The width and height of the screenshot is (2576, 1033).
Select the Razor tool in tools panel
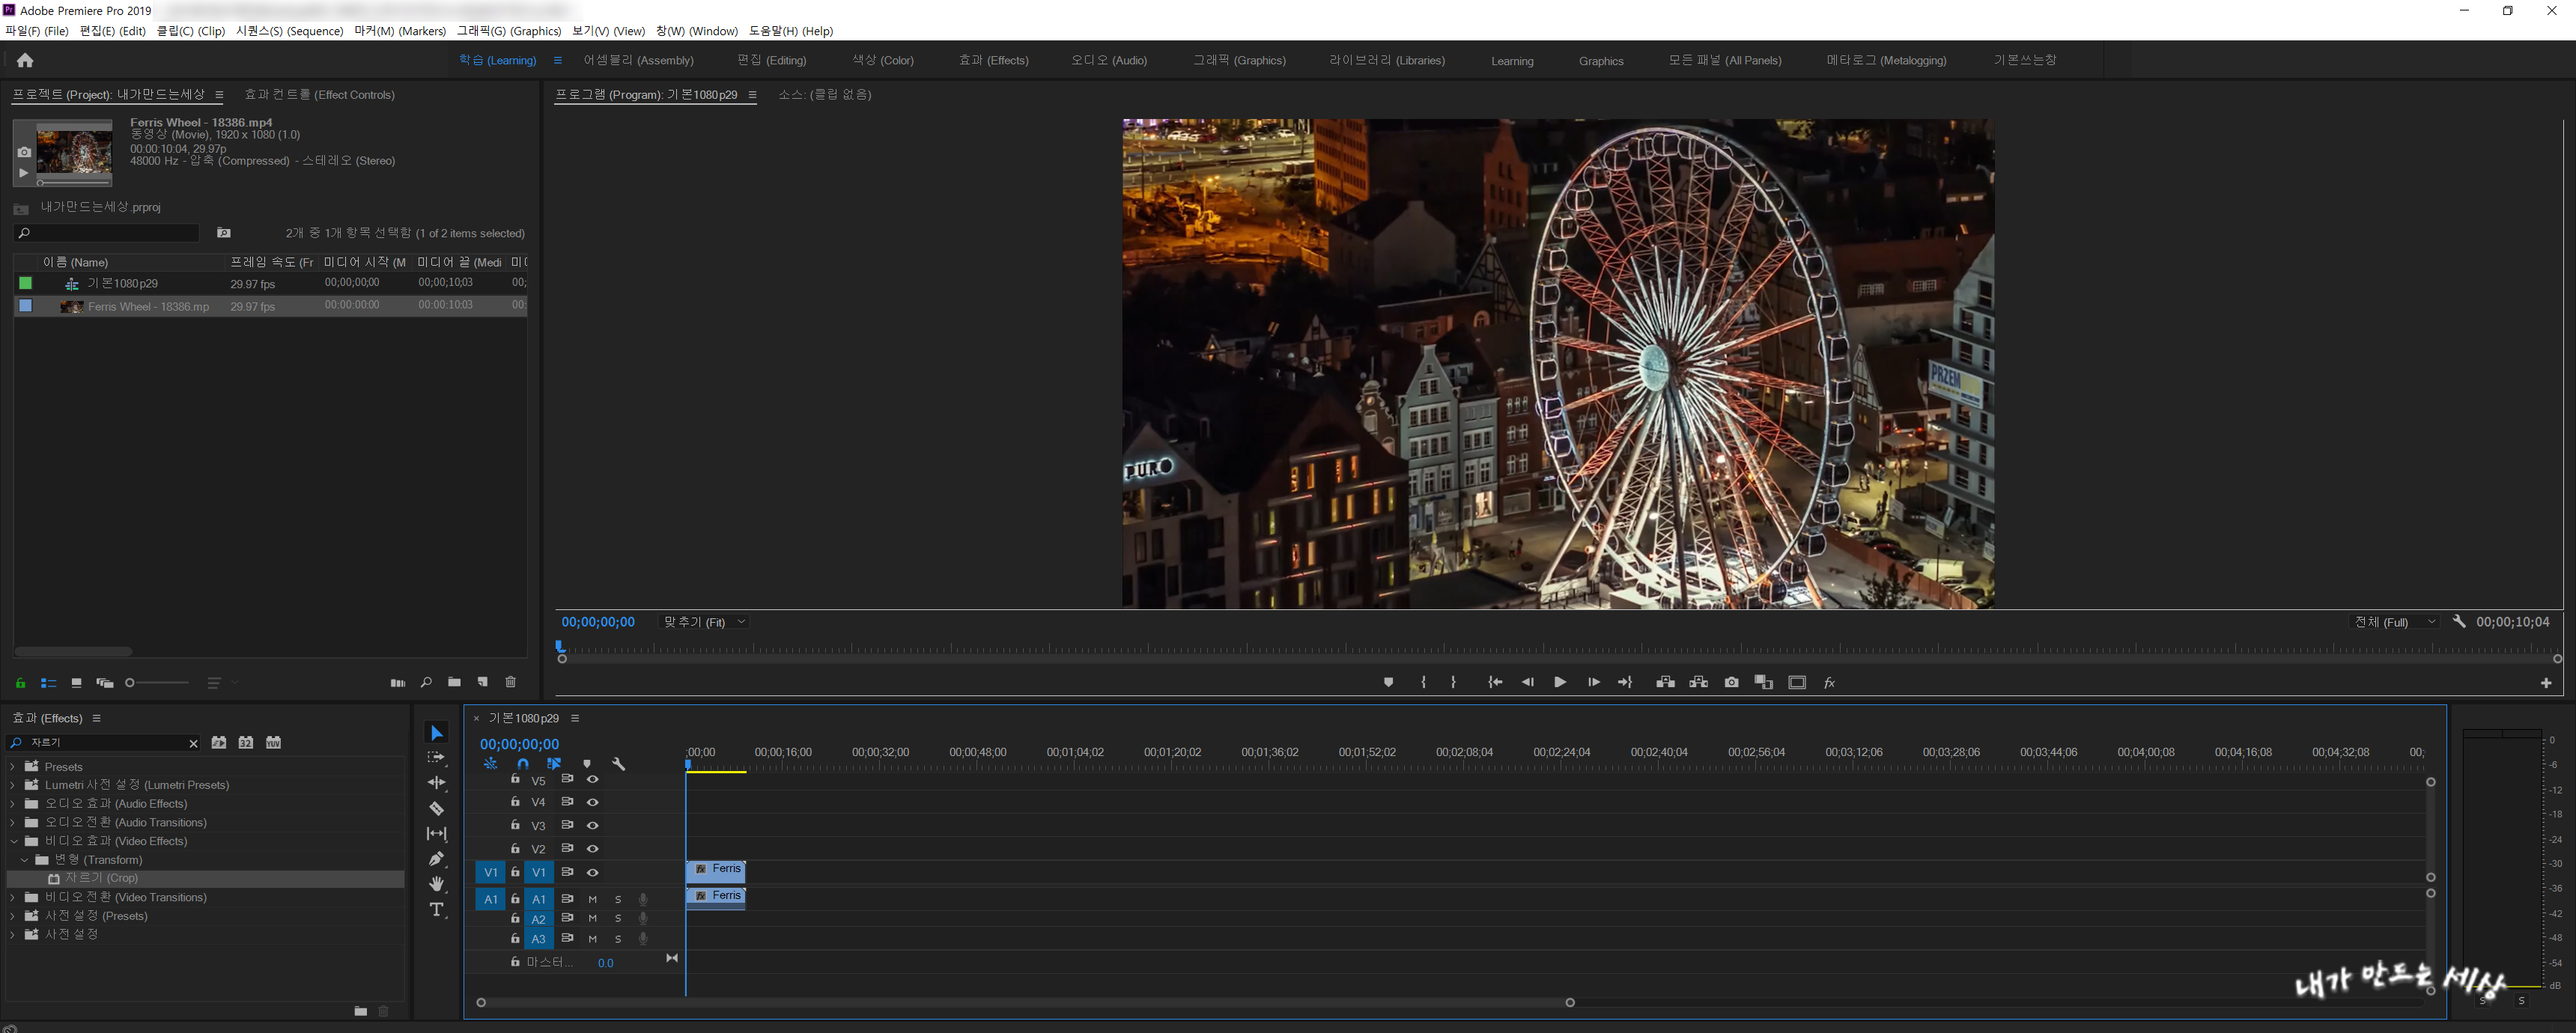436,808
